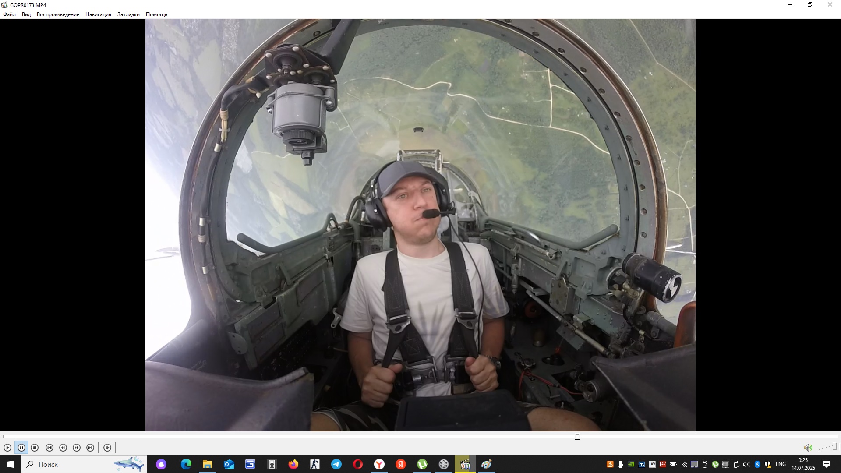Viewport: 841px width, 473px height.
Task: Open the Воспроизведение menu
Action: [x=58, y=14]
